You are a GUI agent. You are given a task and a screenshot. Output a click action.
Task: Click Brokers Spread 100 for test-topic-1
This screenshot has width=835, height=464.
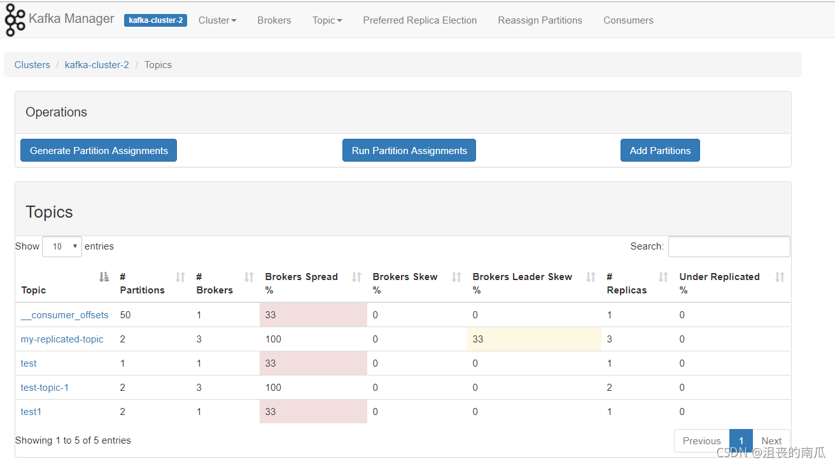274,388
